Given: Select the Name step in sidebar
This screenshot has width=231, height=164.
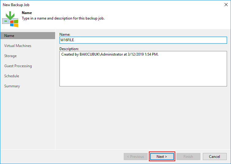Looking at the screenshot, I should point(28,36).
